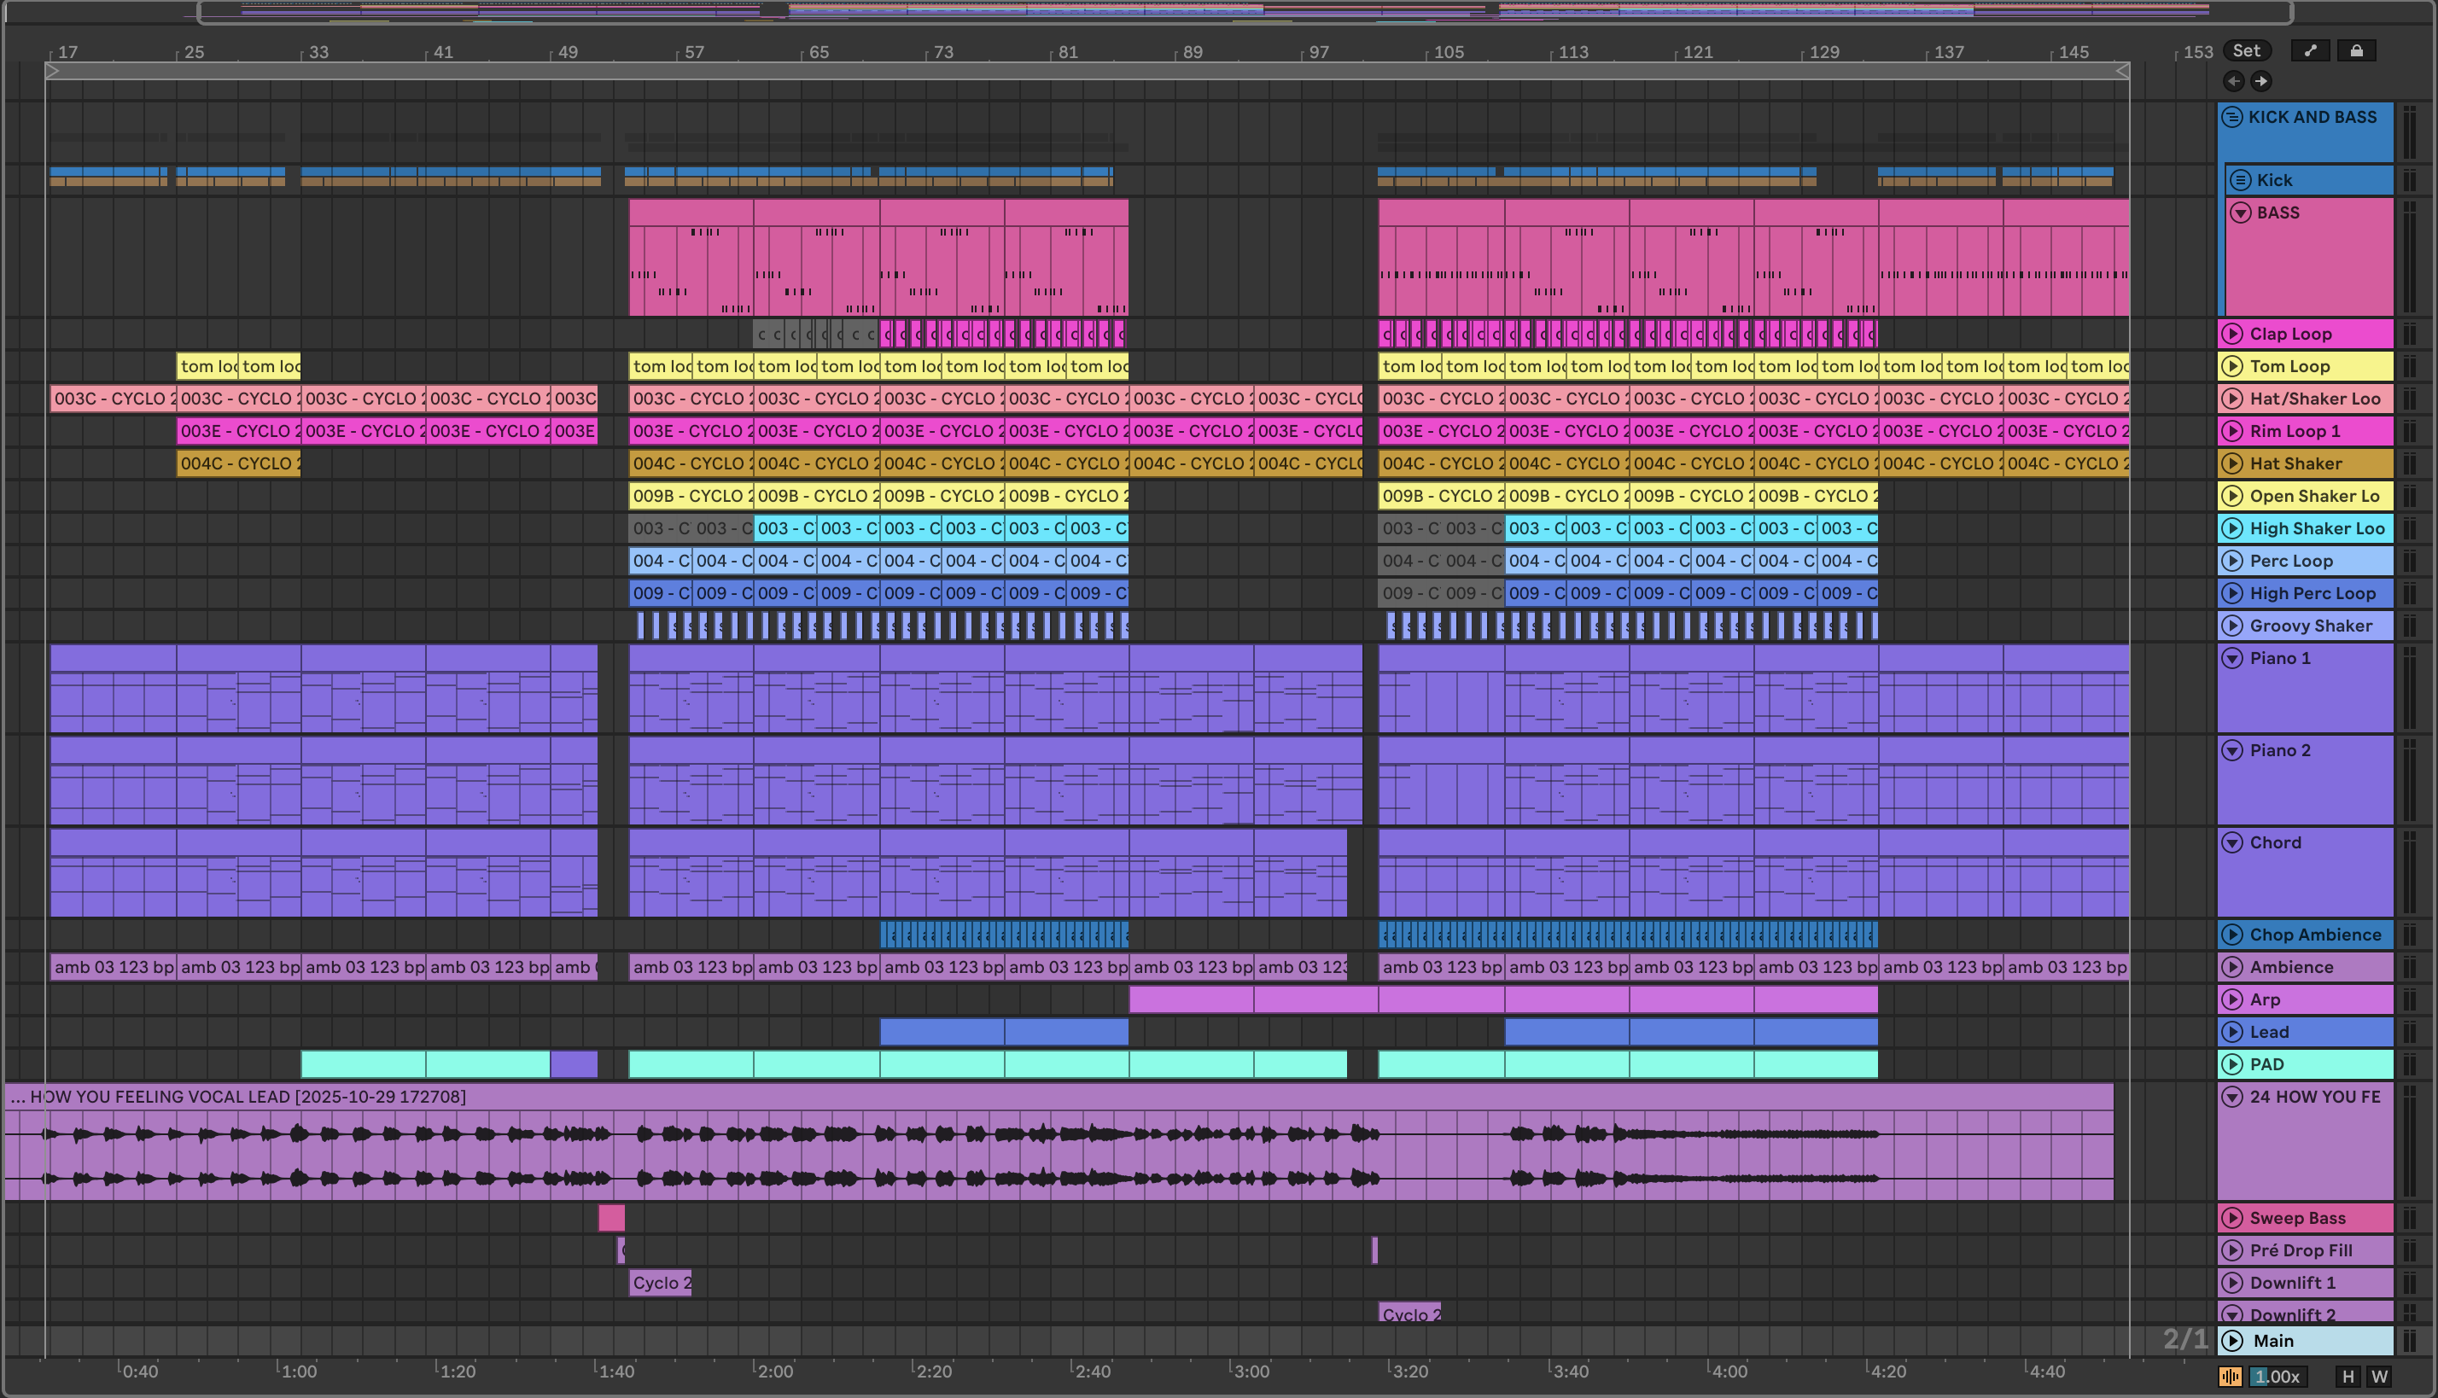Unfold the Clap Loop track

pos(2232,335)
